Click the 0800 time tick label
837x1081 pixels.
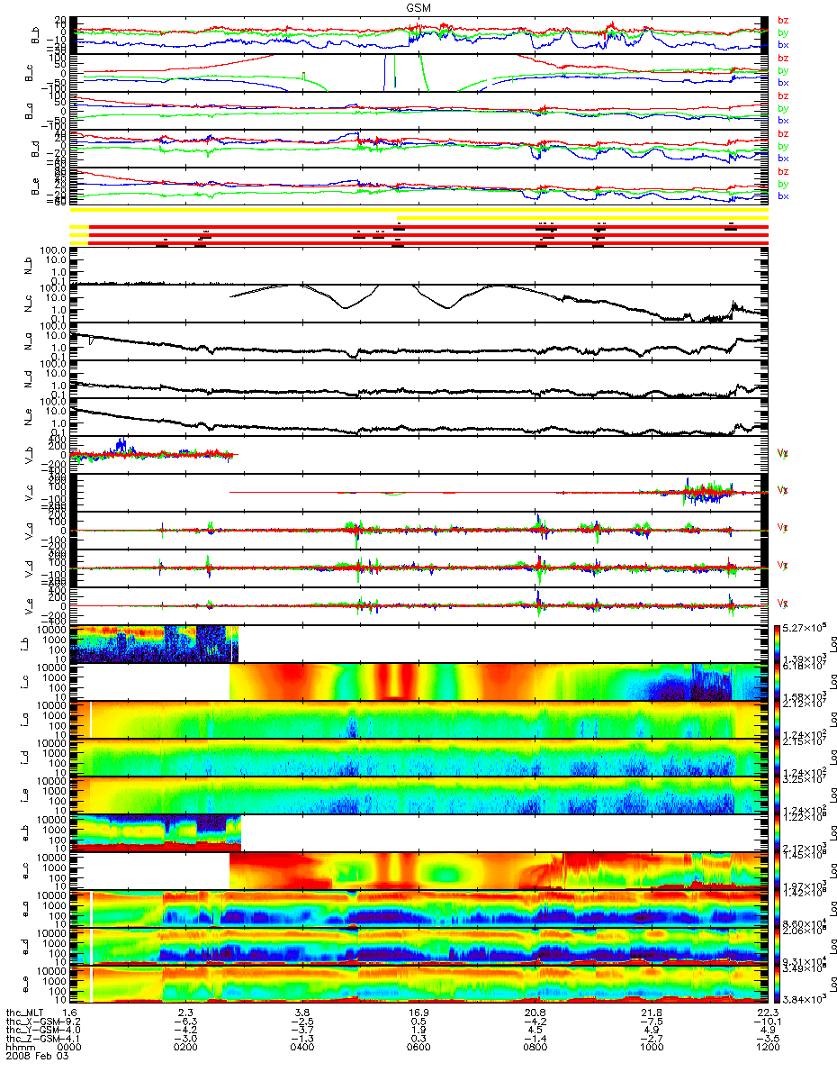[x=535, y=1049]
